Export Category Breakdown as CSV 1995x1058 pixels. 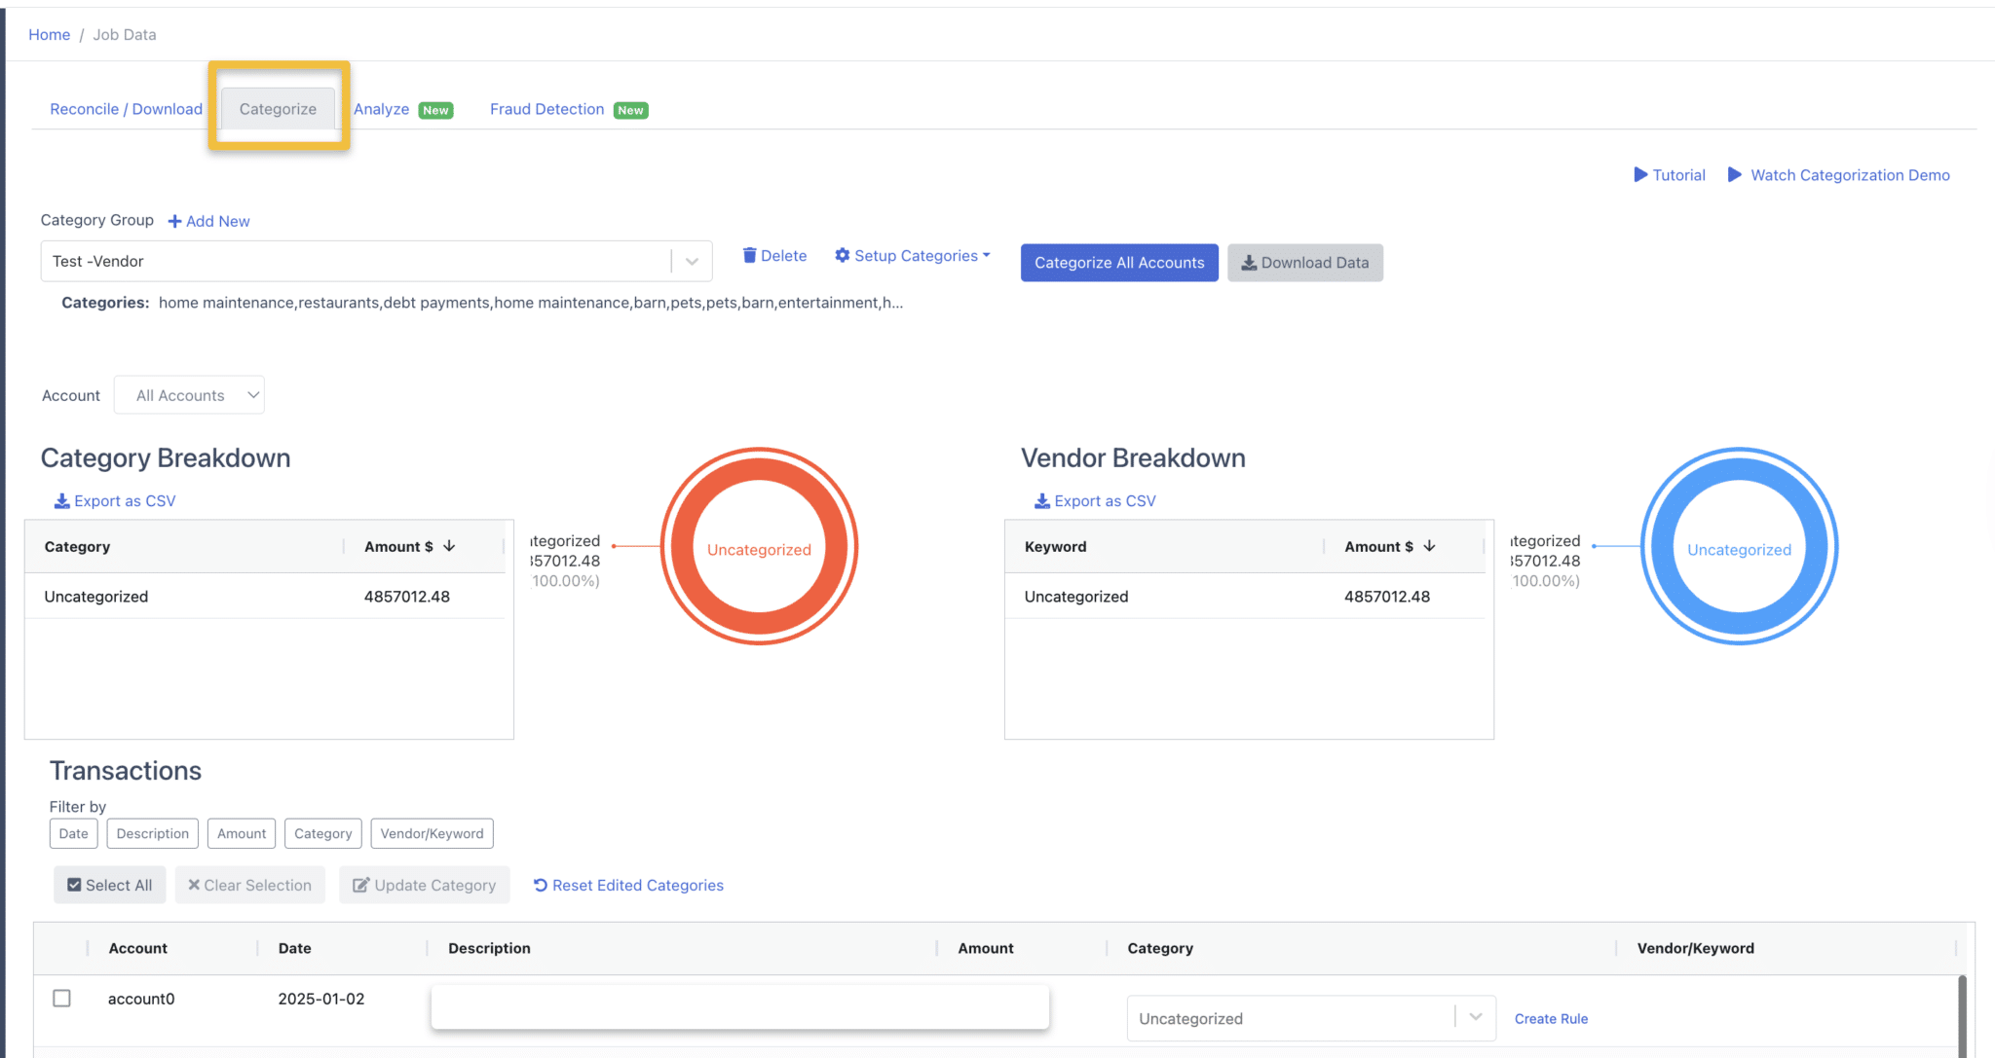click(125, 500)
